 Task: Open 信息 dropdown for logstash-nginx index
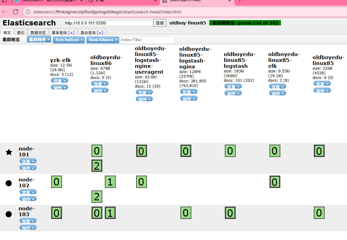coord(189,91)
